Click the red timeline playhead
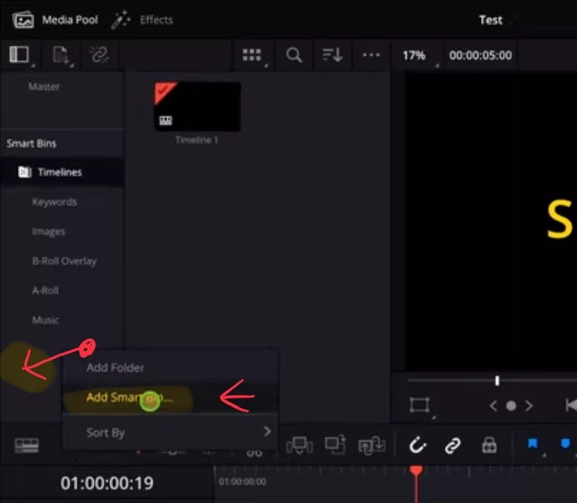 coord(416,471)
